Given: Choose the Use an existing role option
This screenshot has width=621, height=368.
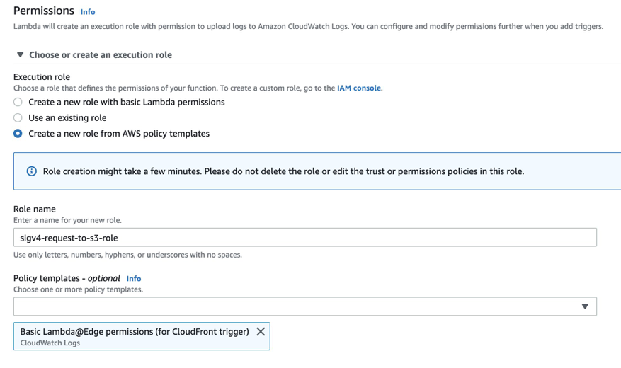Looking at the screenshot, I should pos(18,117).
